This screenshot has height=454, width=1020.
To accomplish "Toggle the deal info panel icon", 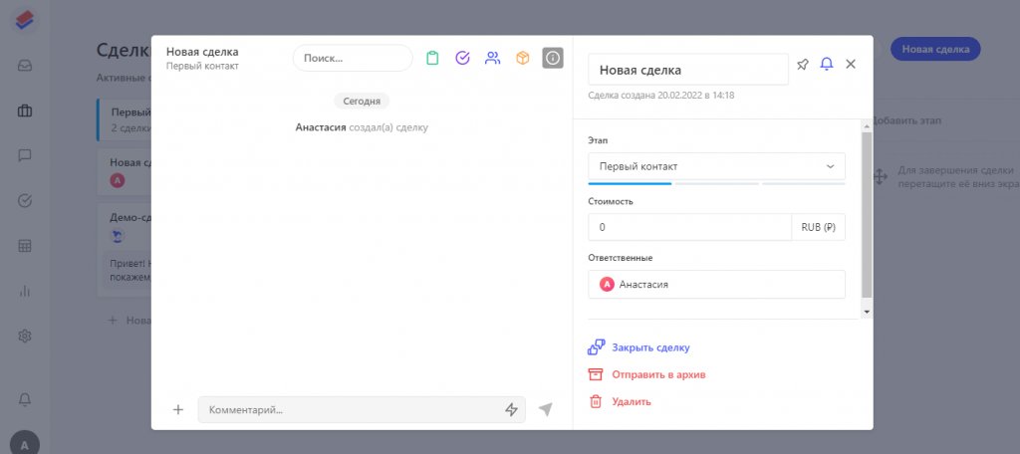I will (x=553, y=59).
